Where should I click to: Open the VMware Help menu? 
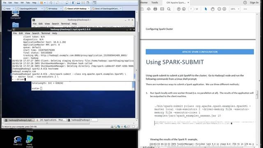pos(34,3)
